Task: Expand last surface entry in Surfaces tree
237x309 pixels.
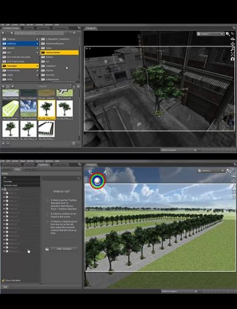Action: tap(4, 252)
